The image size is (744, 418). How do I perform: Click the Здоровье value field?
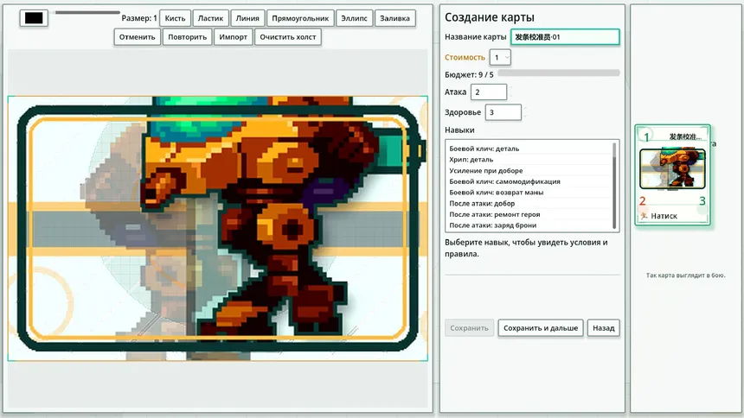tap(503, 112)
